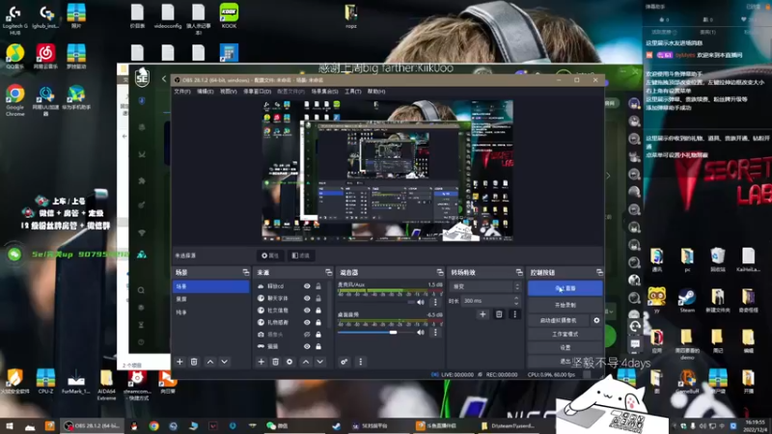Move the source down in Sources panel
This screenshot has height=434, width=772.
click(320, 362)
